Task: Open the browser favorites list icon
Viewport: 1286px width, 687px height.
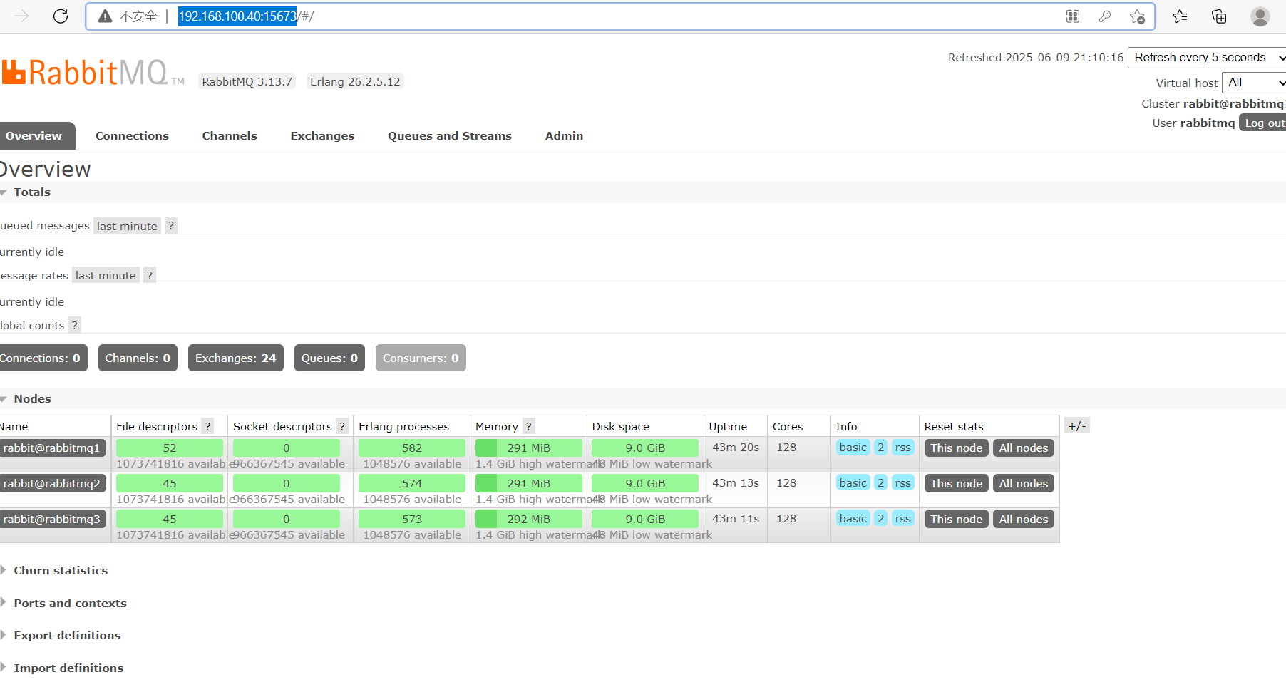Action: pos(1180,16)
